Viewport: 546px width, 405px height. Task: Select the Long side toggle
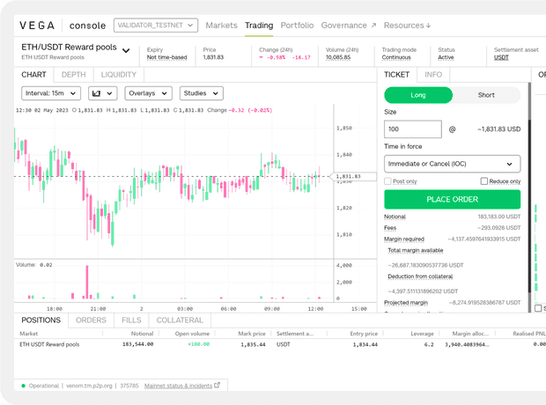point(418,95)
